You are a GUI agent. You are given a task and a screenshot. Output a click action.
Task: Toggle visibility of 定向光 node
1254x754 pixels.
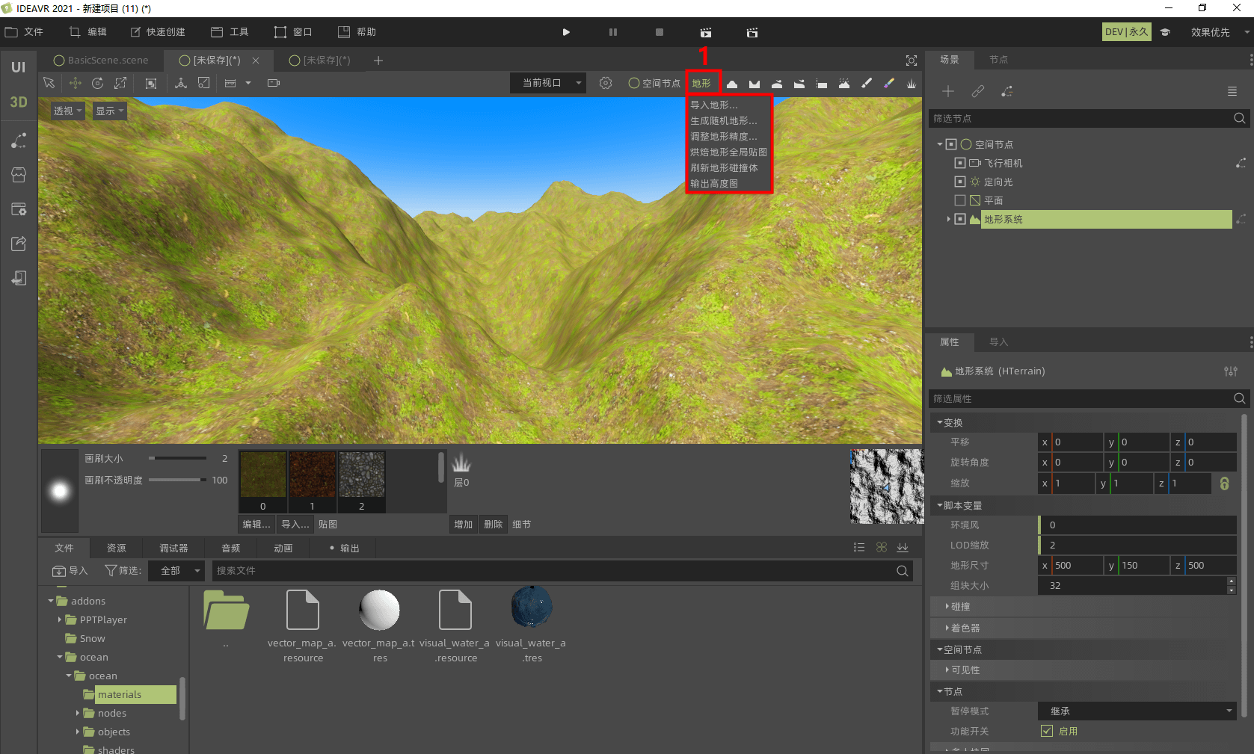[960, 182]
